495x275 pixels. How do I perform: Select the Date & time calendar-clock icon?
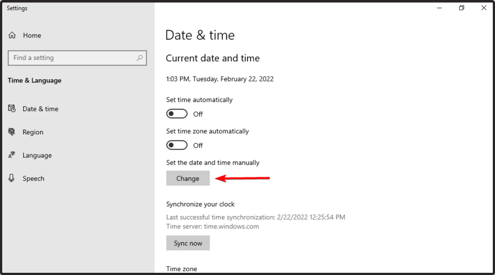(x=12, y=109)
